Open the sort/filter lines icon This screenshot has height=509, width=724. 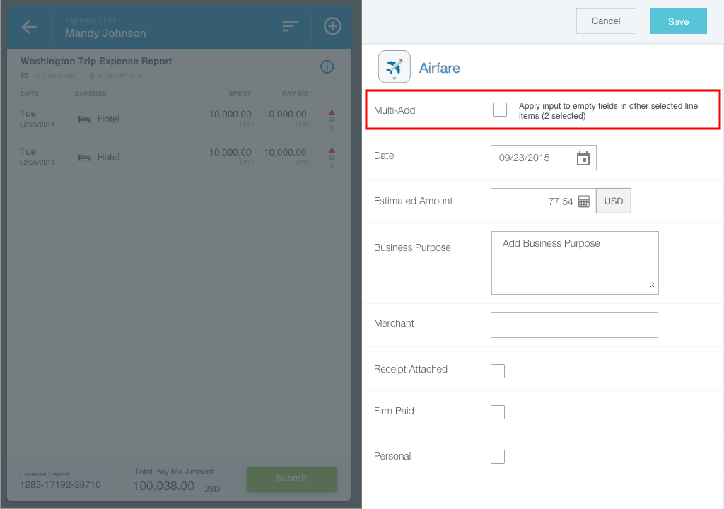coord(291,26)
